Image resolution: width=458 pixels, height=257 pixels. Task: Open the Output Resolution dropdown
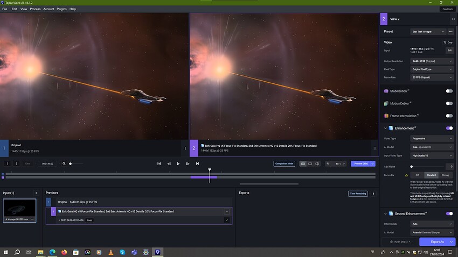[432, 61]
